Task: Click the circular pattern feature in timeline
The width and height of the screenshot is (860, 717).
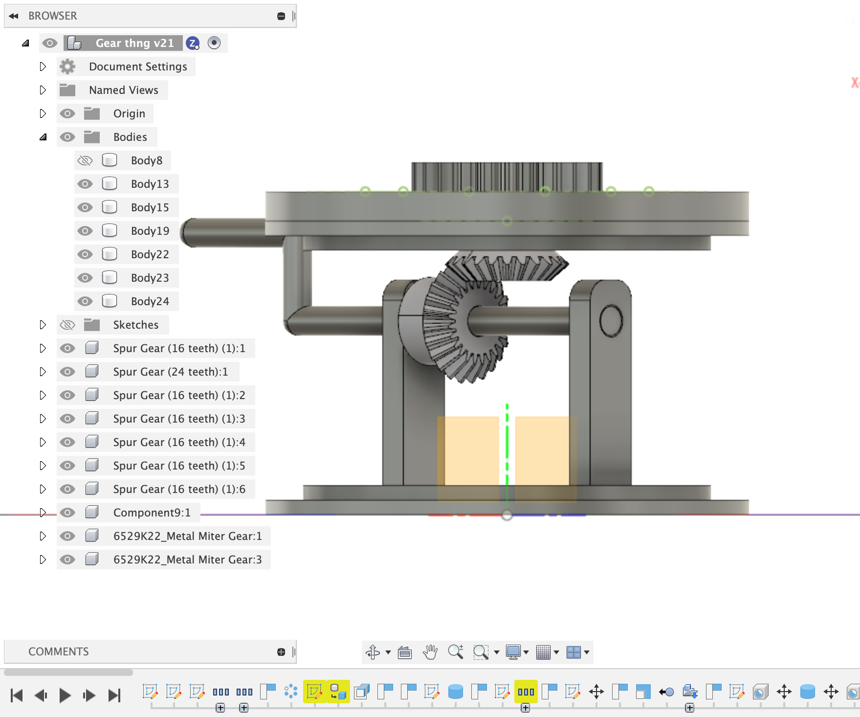Action: tap(291, 691)
